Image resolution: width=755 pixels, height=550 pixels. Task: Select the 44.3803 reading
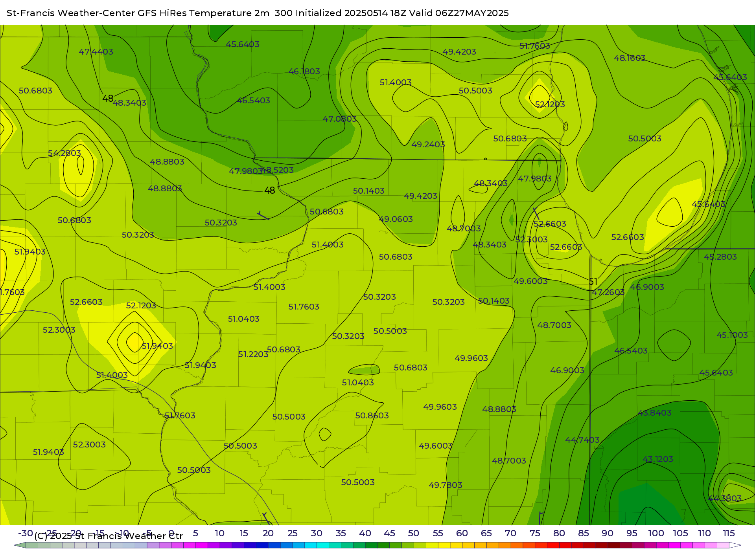tap(724, 499)
